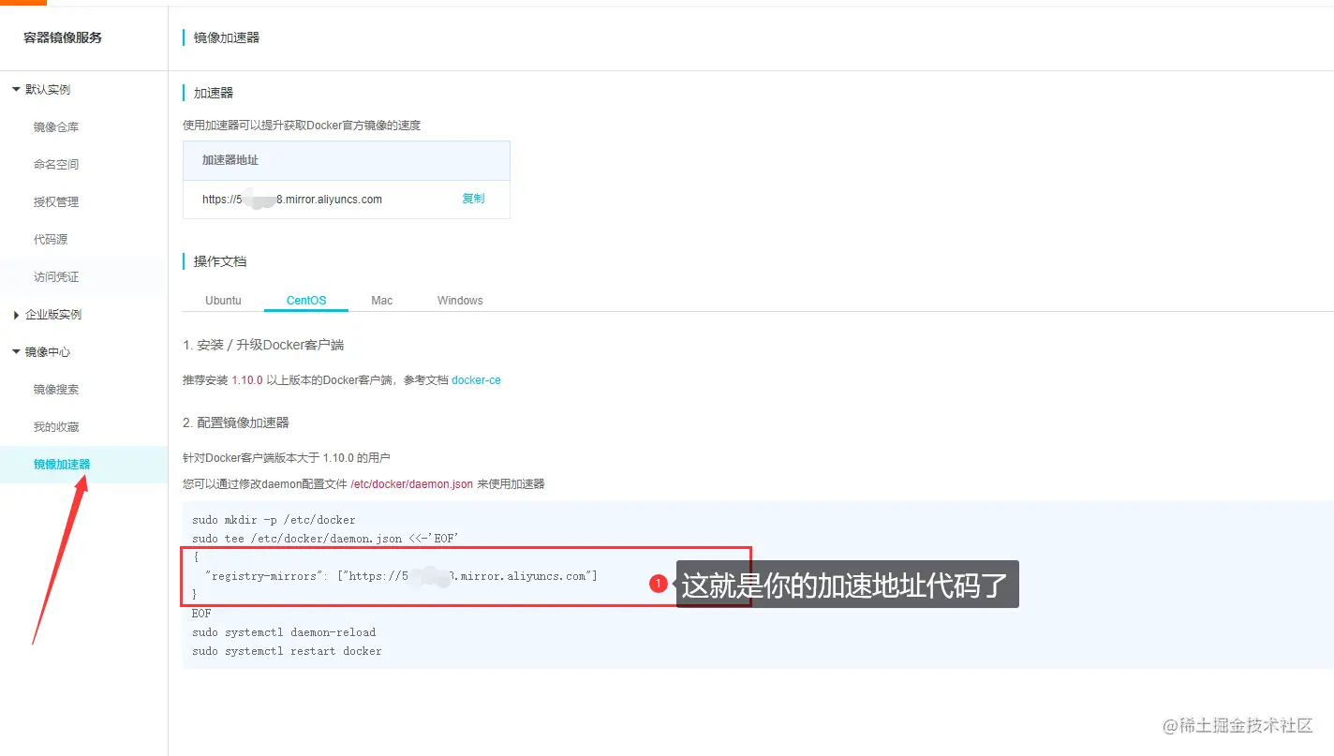This screenshot has height=756, width=1334.
Task: Click the 操作文档 section heading
Action: pyautogui.click(x=220, y=261)
